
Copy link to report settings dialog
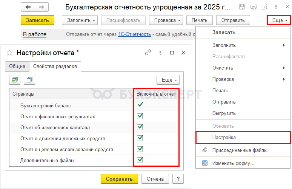pyautogui.click(x=148, y=53)
